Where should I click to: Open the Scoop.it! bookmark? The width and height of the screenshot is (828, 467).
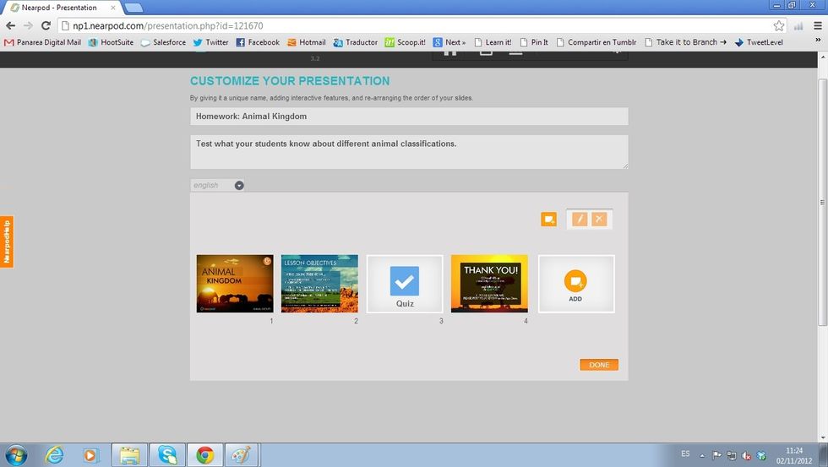(405, 42)
